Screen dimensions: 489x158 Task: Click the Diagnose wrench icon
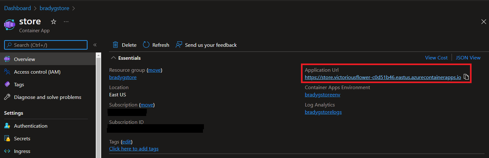coord(7,97)
